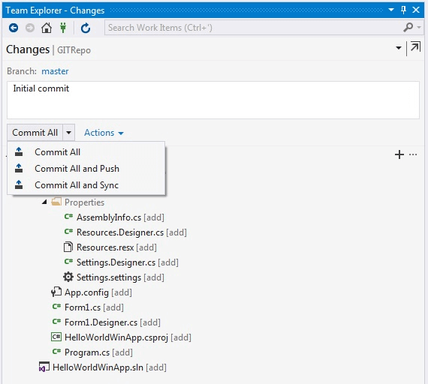The image size is (428, 384).
Task: Click the HelloWorldWinApp.csproj project icon
Action: (56, 337)
